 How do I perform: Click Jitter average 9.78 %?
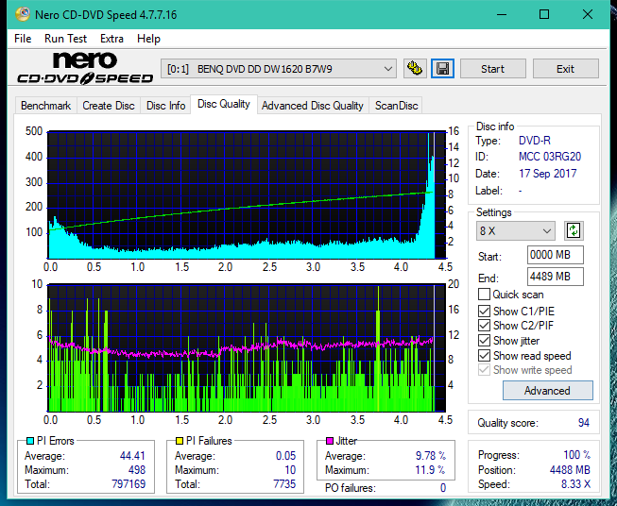431,455
